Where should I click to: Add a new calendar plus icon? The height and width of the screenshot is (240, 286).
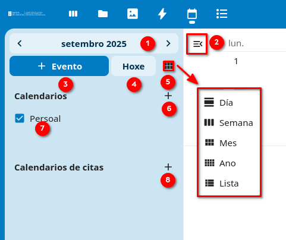pos(168,96)
